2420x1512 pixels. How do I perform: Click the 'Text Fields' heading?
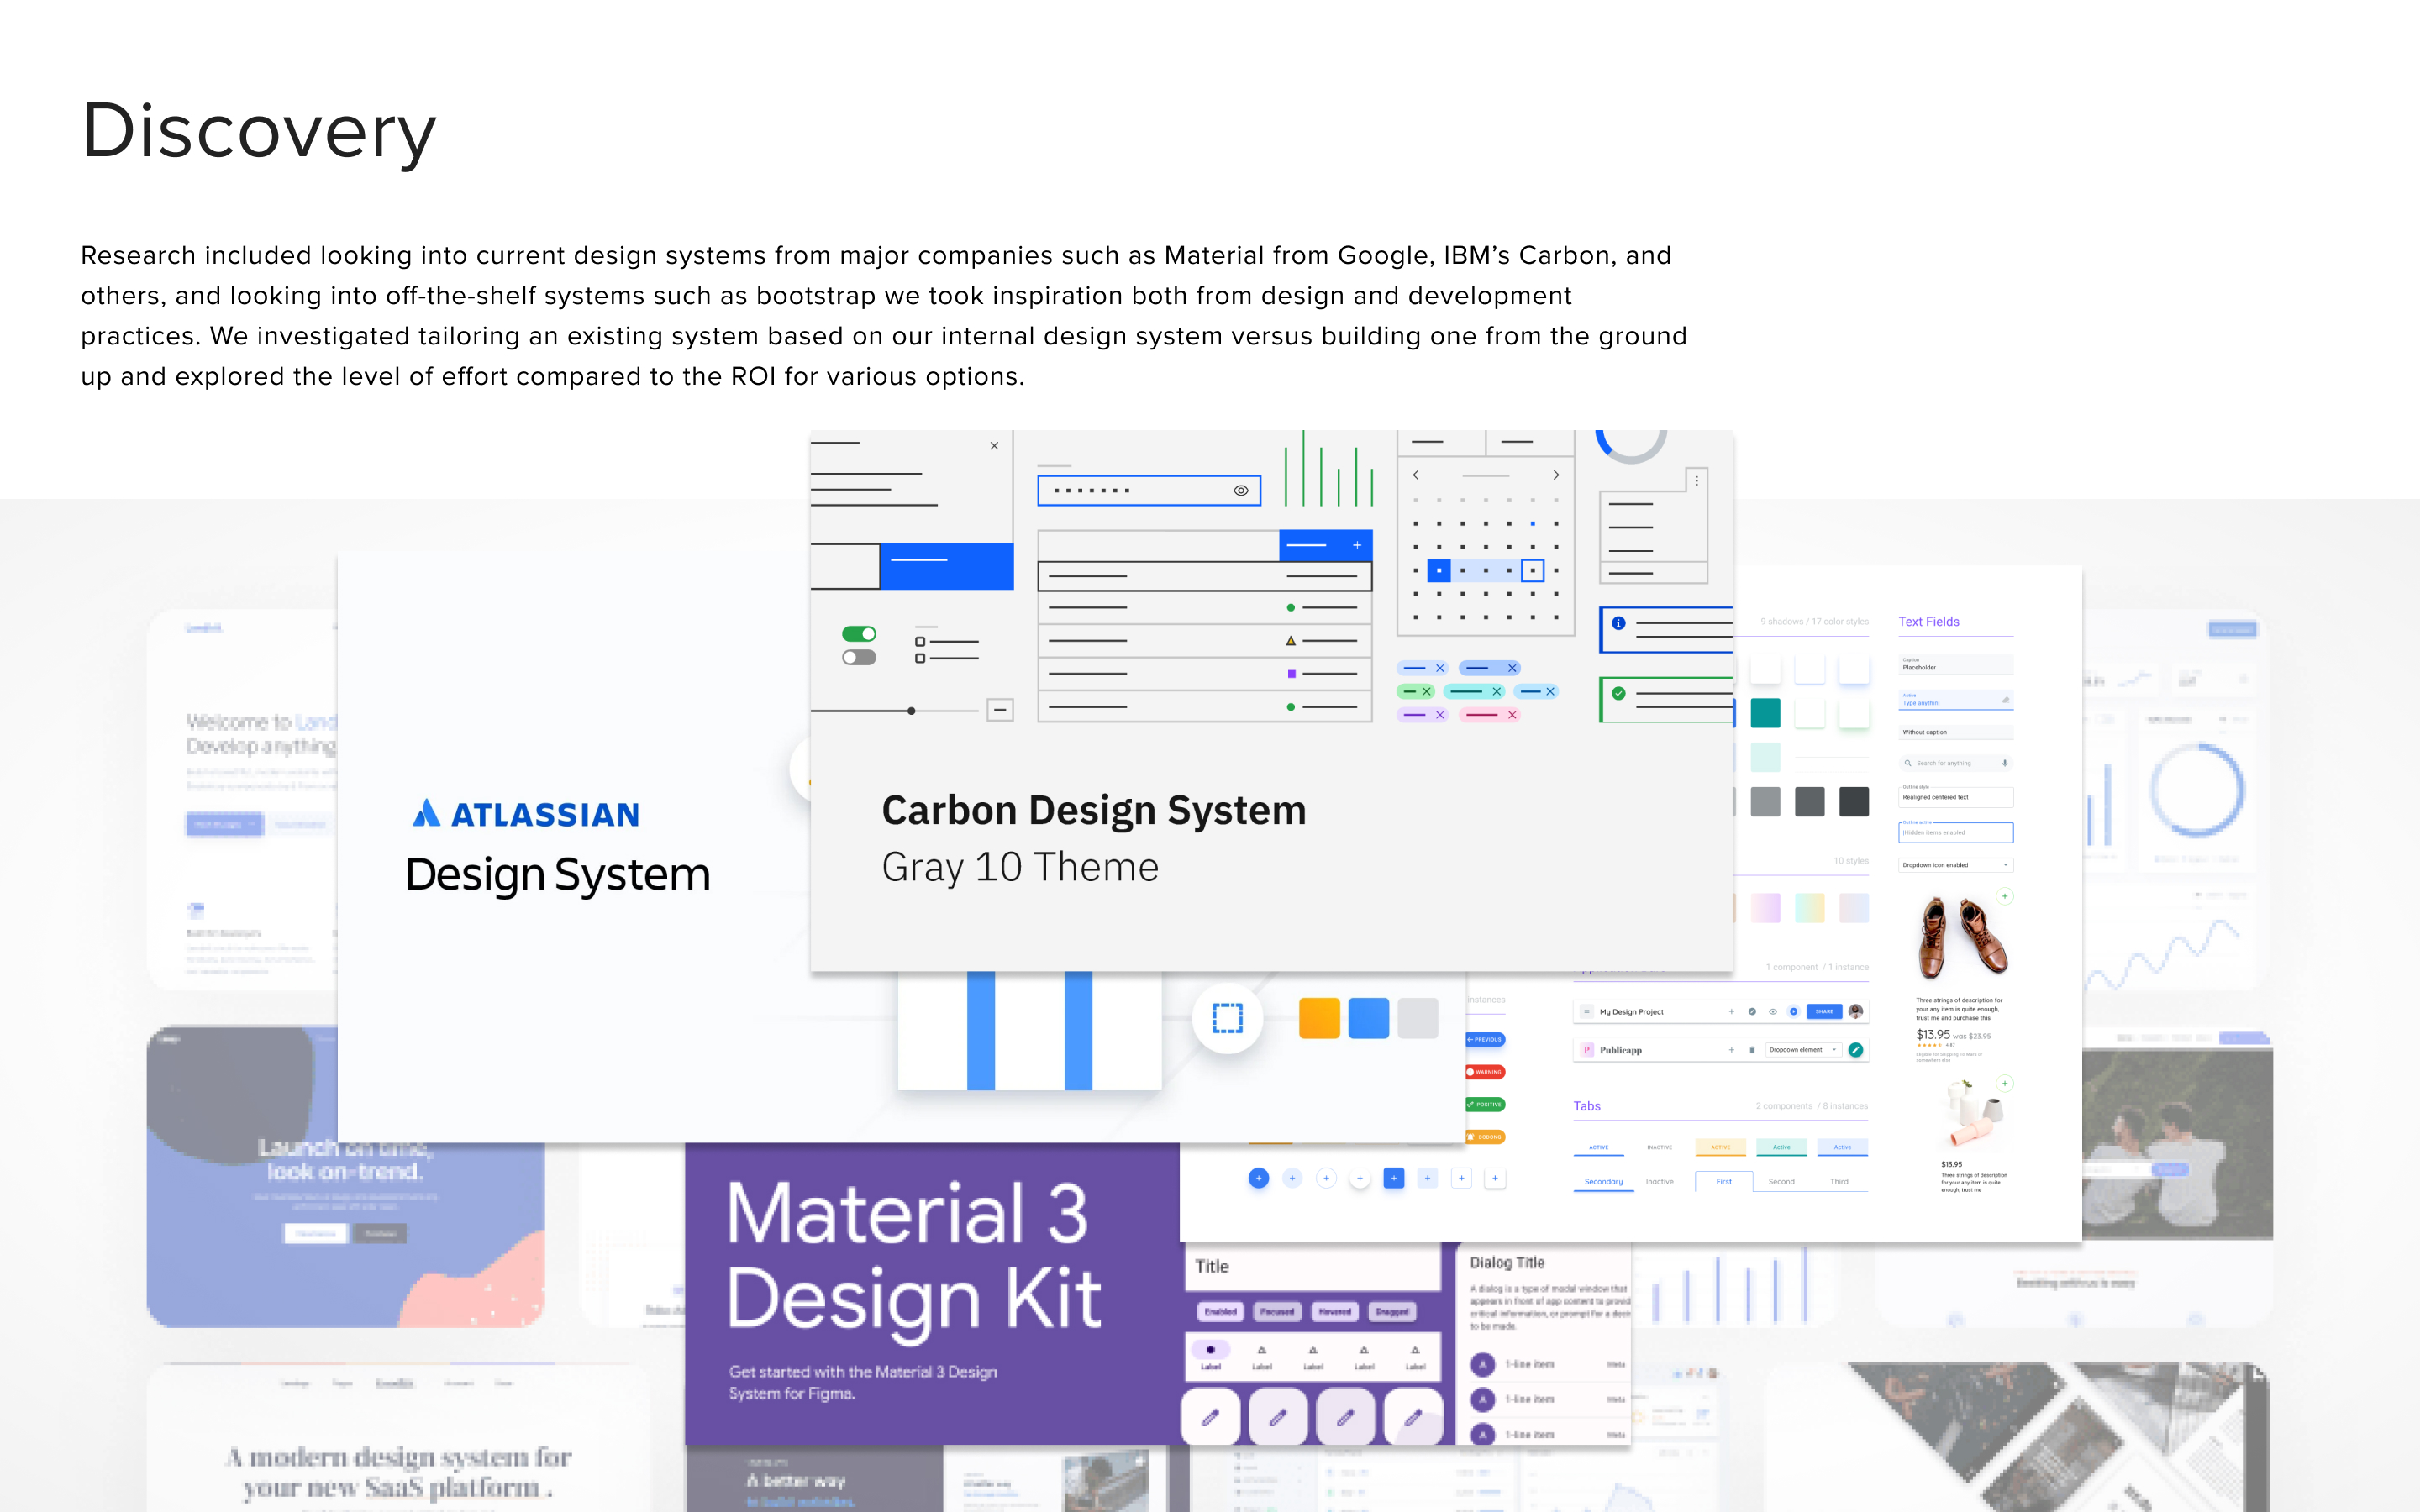[1928, 621]
